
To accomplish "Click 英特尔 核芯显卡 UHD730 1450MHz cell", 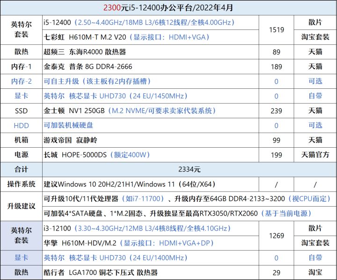I will (150, 96).
